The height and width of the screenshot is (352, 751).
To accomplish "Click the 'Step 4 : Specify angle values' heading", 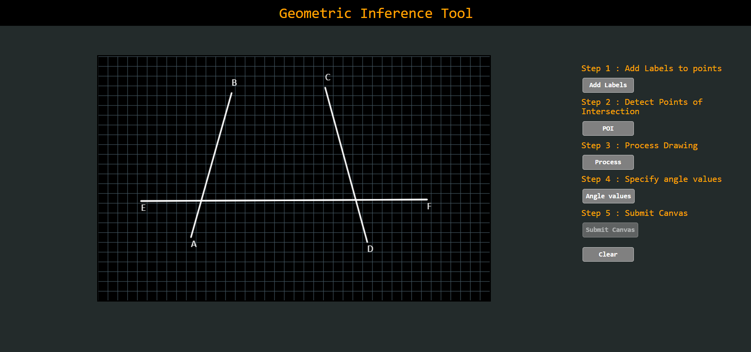I will [651, 179].
